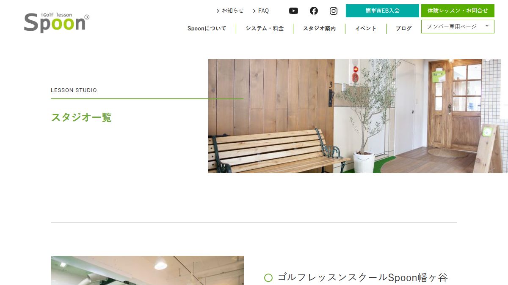Open the Instagram profile icon

tap(334, 11)
